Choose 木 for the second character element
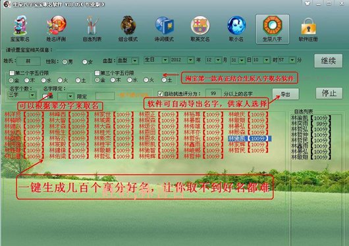The width and height of the screenshot is (349, 246). (27, 80)
